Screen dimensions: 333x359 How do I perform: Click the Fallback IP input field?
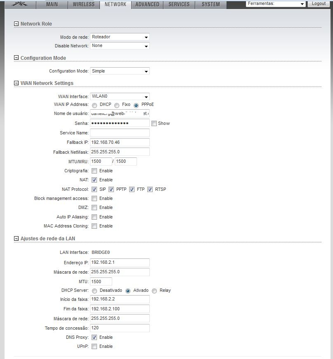pos(120,142)
